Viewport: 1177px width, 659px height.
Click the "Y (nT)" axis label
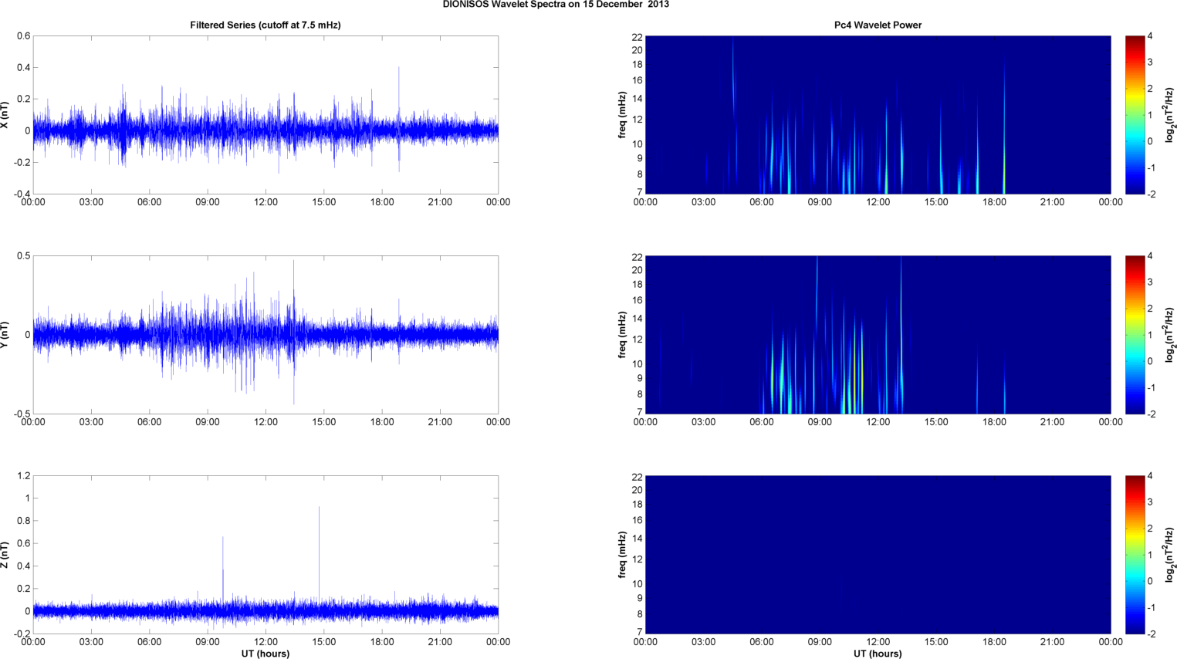point(5,335)
